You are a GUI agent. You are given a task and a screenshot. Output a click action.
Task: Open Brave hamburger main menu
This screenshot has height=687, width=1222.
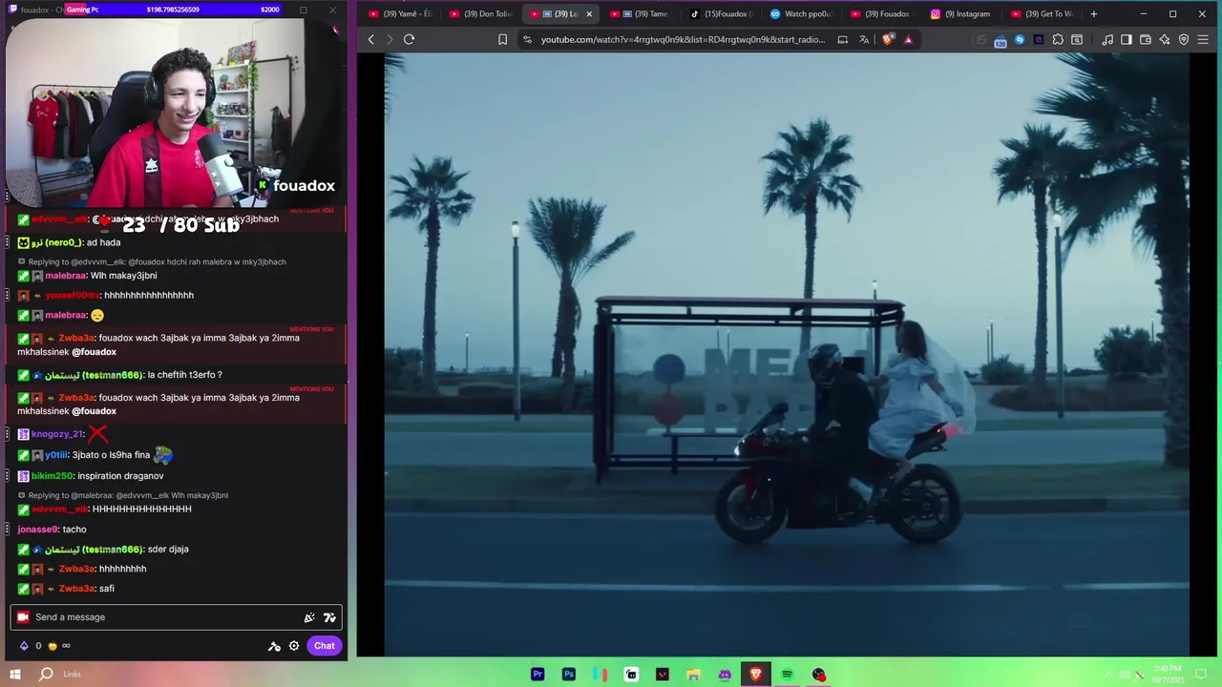(1203, 39)
